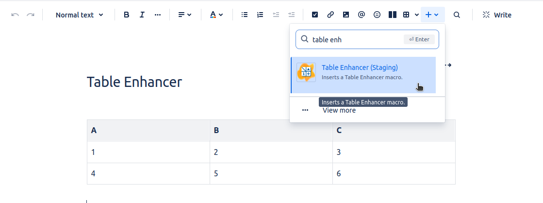Viewport: 543px width, 203px height.
Task: Insert an action item checkbox
Action: pos(315,15)
